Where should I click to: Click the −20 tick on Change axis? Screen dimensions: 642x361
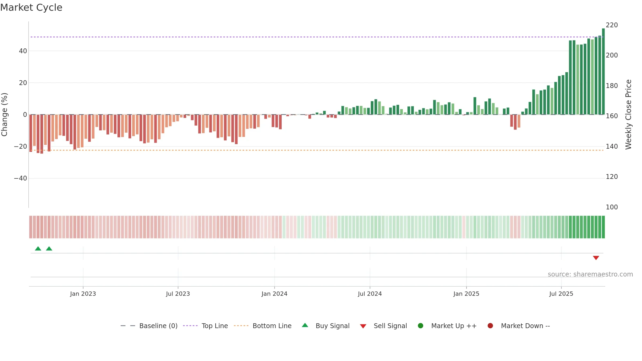click(21, 147)
